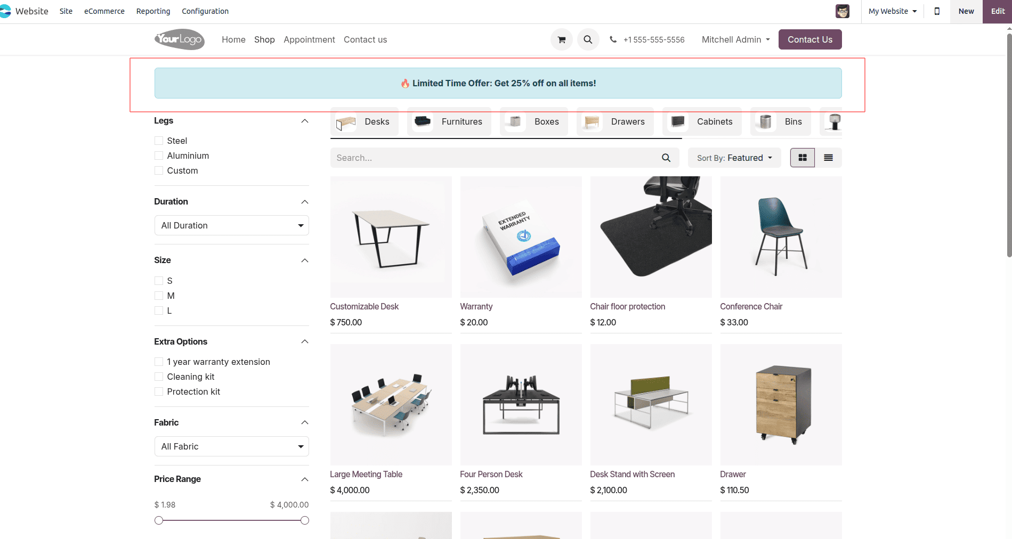The height and width of the screenshot is (539, 1012).
Task: Select the Cabinets category icon
Action: tap(678, 122)
